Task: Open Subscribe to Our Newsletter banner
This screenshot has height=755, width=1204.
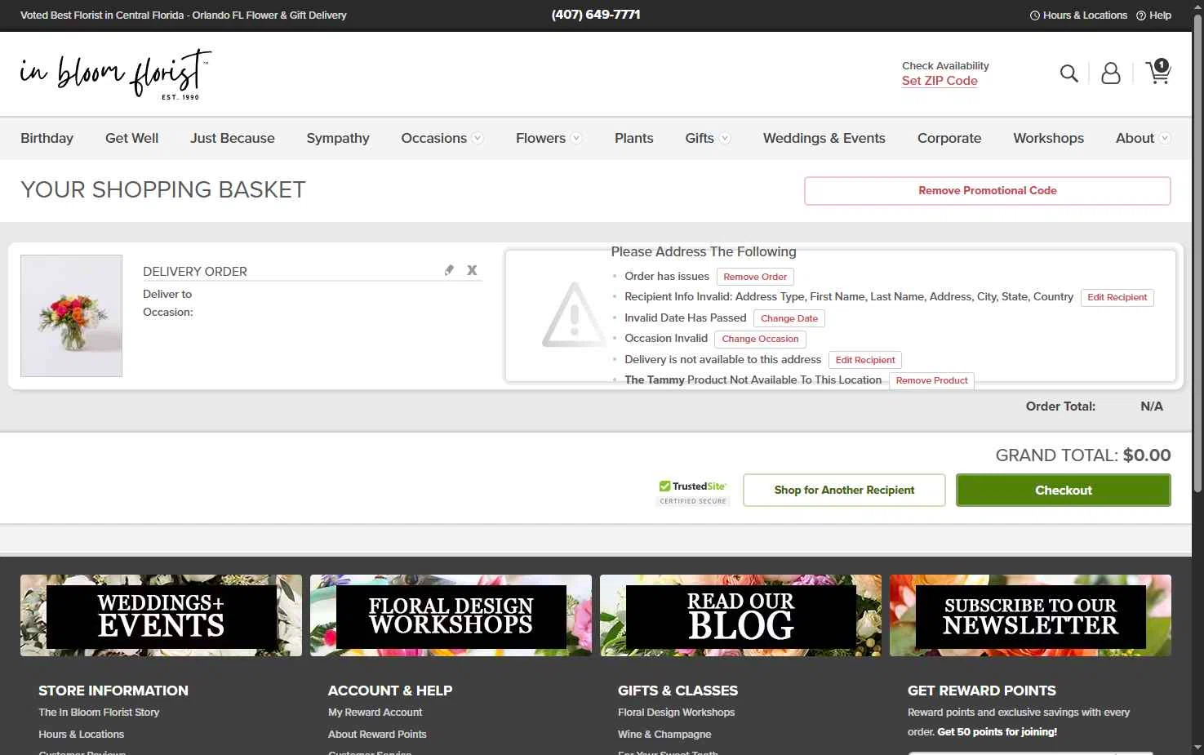Action: pyautogui.click(x=1030, y=615)
